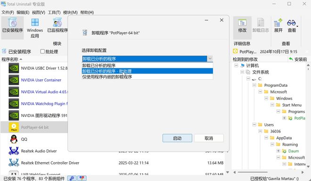Collapse the C: drive node
The height and width of the screenshot is (181, 311).
coord(248,79)
